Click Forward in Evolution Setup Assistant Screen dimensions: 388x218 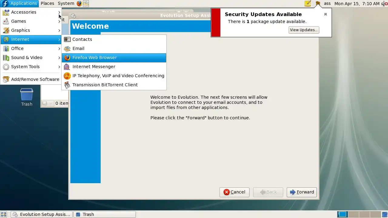click(302, 192)
